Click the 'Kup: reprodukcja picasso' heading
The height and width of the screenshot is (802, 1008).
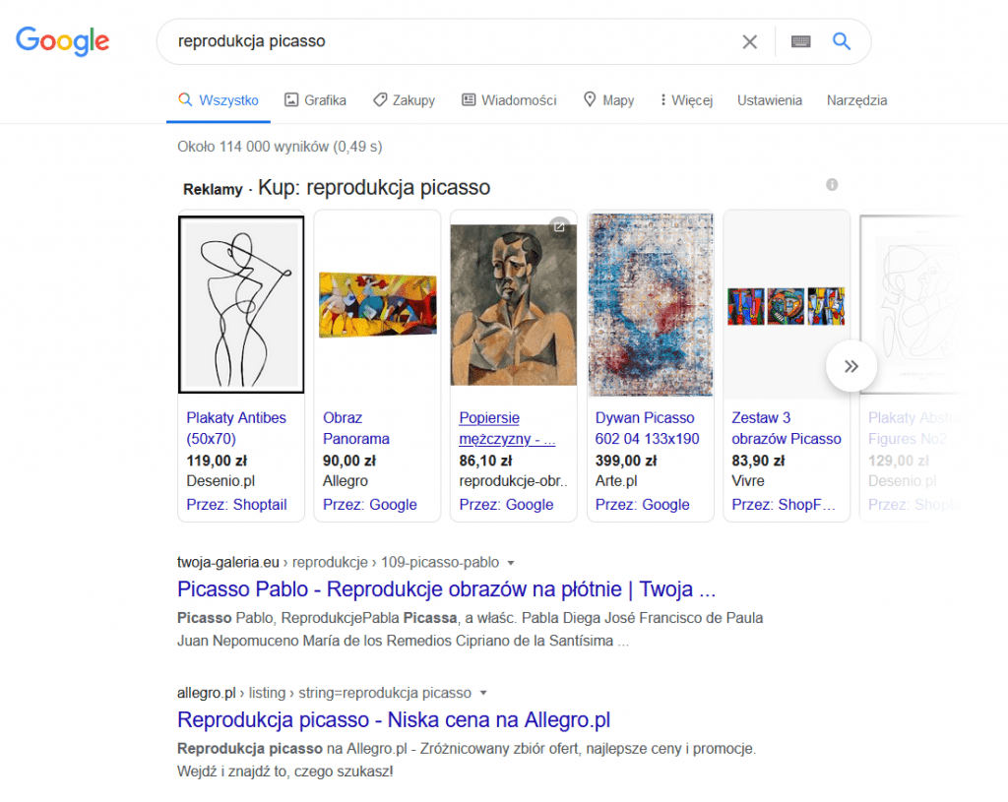pyautogui.click(x=374, y=187)
